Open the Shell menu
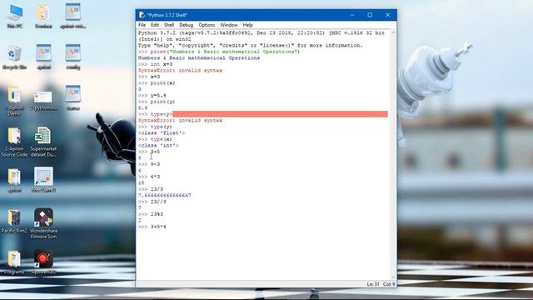Viewport: 533px width, 300px height. (169, 25)
